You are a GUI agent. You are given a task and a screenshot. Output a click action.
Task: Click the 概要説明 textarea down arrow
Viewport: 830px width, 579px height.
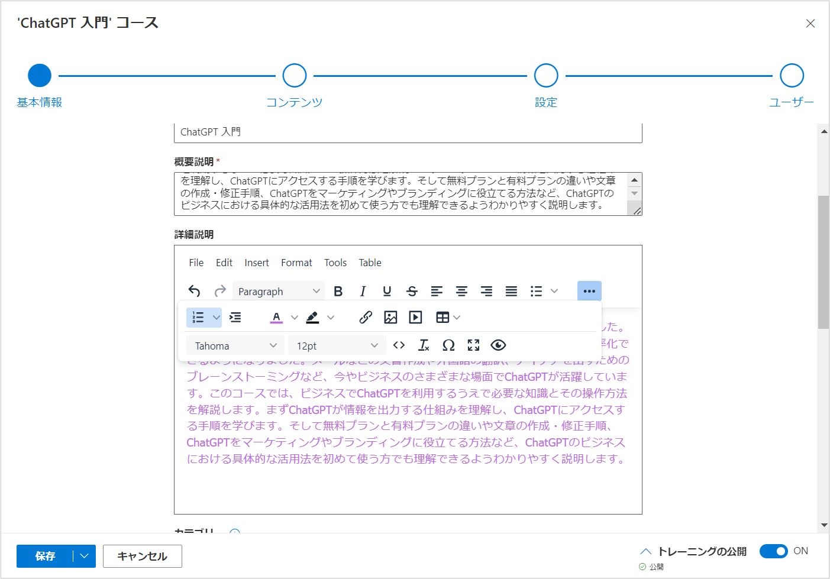(635, 193)
